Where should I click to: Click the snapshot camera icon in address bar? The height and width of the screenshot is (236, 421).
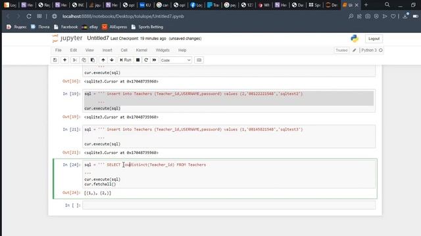click(x=368, y=16)
